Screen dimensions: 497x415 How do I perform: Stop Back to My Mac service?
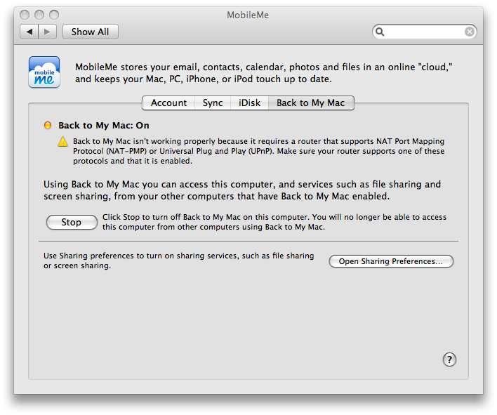point(72,222)
